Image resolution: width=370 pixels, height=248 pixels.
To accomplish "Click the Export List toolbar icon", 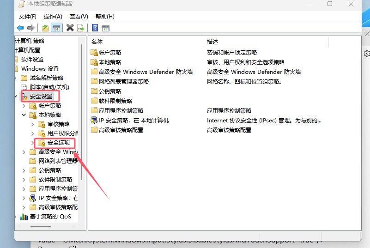I will pyautogui.click(x=81, y=28).
